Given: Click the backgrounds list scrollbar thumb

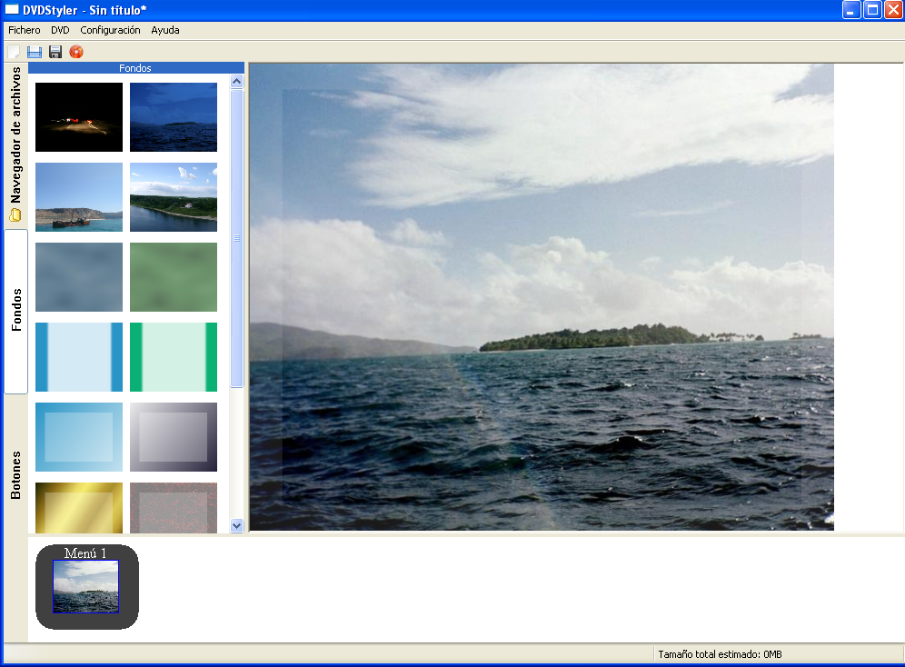Looking at the screenshot, I should (x=236, y=238).
